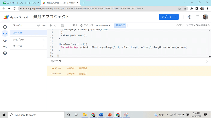The image size is (211, 118).
Task: Click the Redo arrow in editor toolbar
Action: (x=55, y=25)
